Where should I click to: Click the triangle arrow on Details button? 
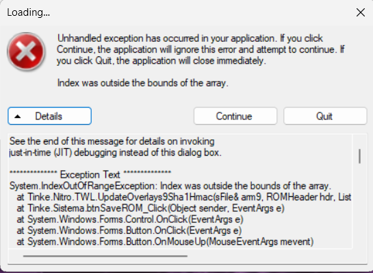point(18,117)
